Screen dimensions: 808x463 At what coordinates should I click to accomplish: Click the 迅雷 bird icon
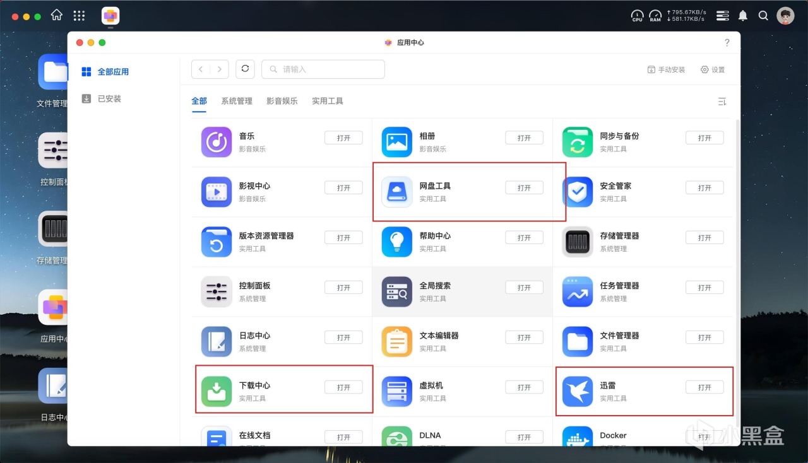pos(578,391)
